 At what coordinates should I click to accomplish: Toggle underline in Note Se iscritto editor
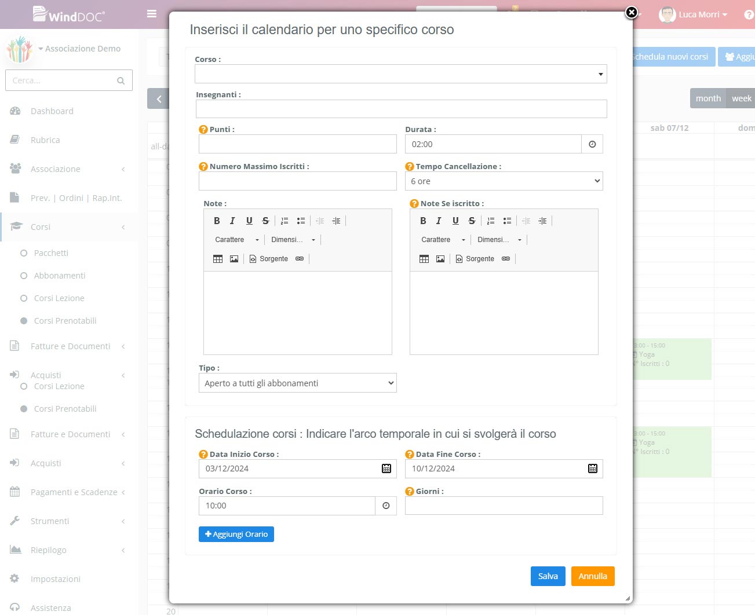pos(455,221)
